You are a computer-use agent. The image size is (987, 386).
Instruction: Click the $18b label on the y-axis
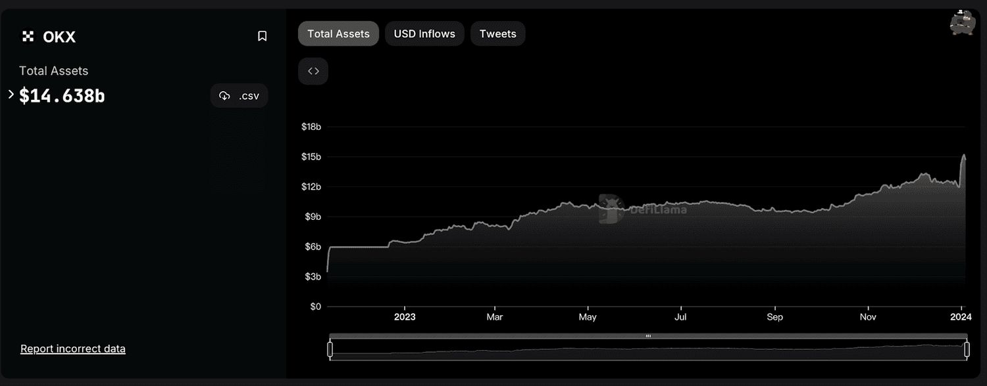pyautogui.click(x=311, y=127)
